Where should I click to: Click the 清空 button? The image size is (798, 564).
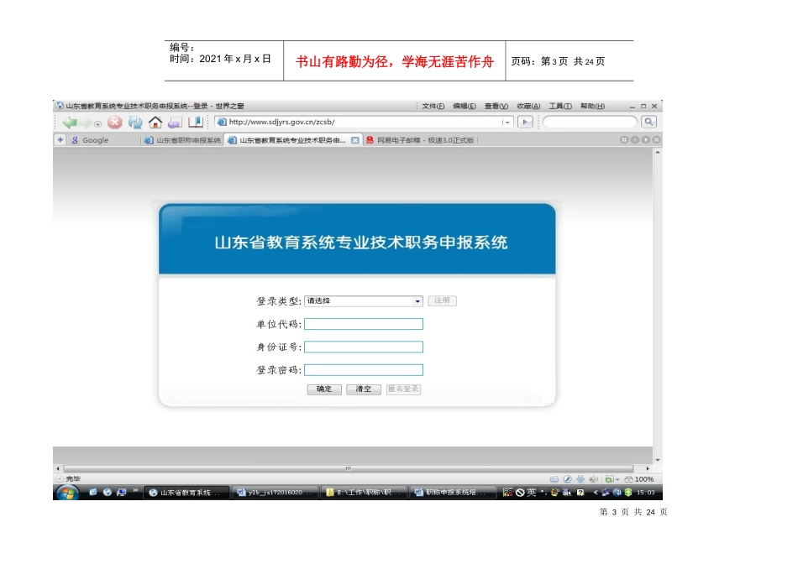click(x=364, y=389)
